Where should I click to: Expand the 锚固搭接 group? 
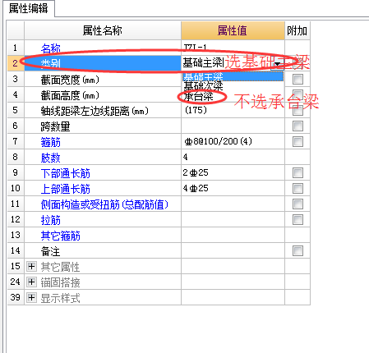(31, 282)
